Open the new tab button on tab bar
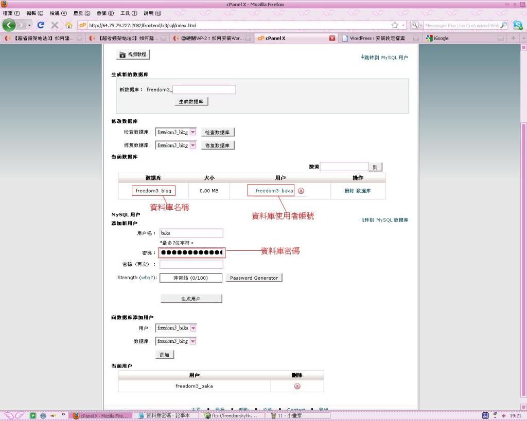 (x=513, y=38)
